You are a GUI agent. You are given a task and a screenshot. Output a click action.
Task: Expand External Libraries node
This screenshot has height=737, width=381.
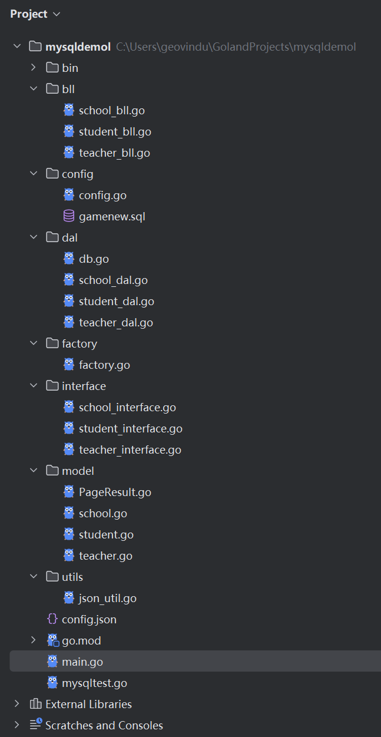click(17, 704)
